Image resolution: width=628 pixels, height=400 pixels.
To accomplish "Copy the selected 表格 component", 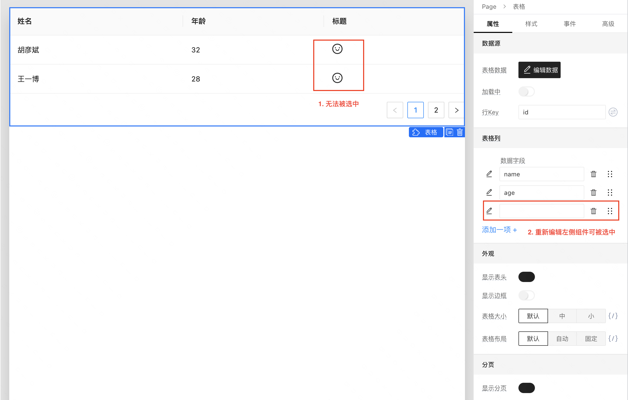I will click(x=449, y=132).
